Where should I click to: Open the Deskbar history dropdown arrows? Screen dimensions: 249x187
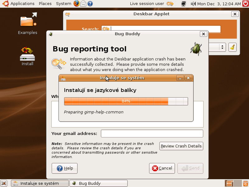[x=222, y=47]
